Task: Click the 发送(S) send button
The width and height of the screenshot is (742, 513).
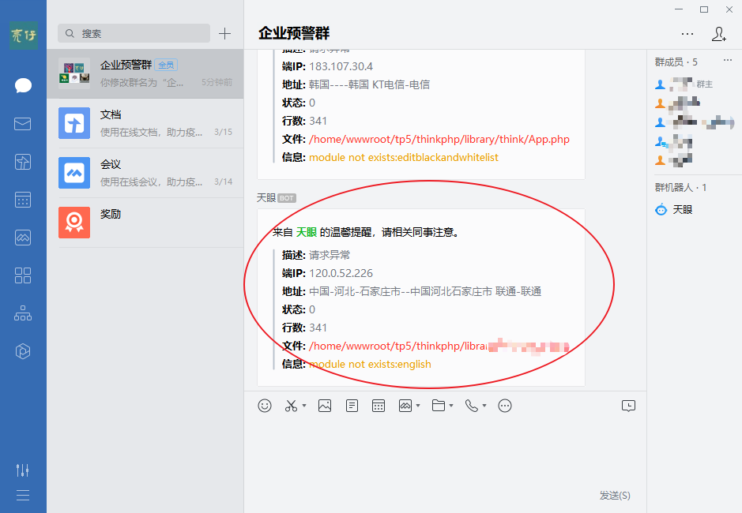Action: 615,496
